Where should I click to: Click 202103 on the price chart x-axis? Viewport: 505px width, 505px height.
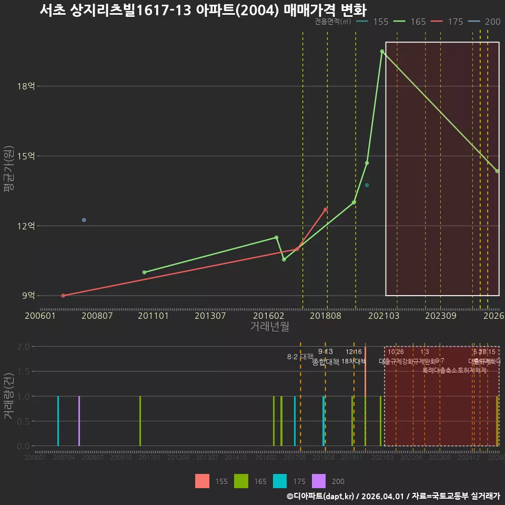coord(383,316)
